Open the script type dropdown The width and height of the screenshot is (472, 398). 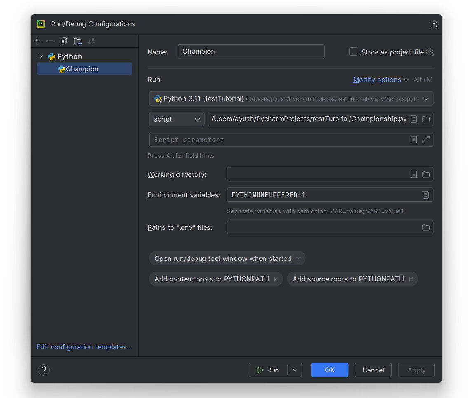(x=176, y=119)
